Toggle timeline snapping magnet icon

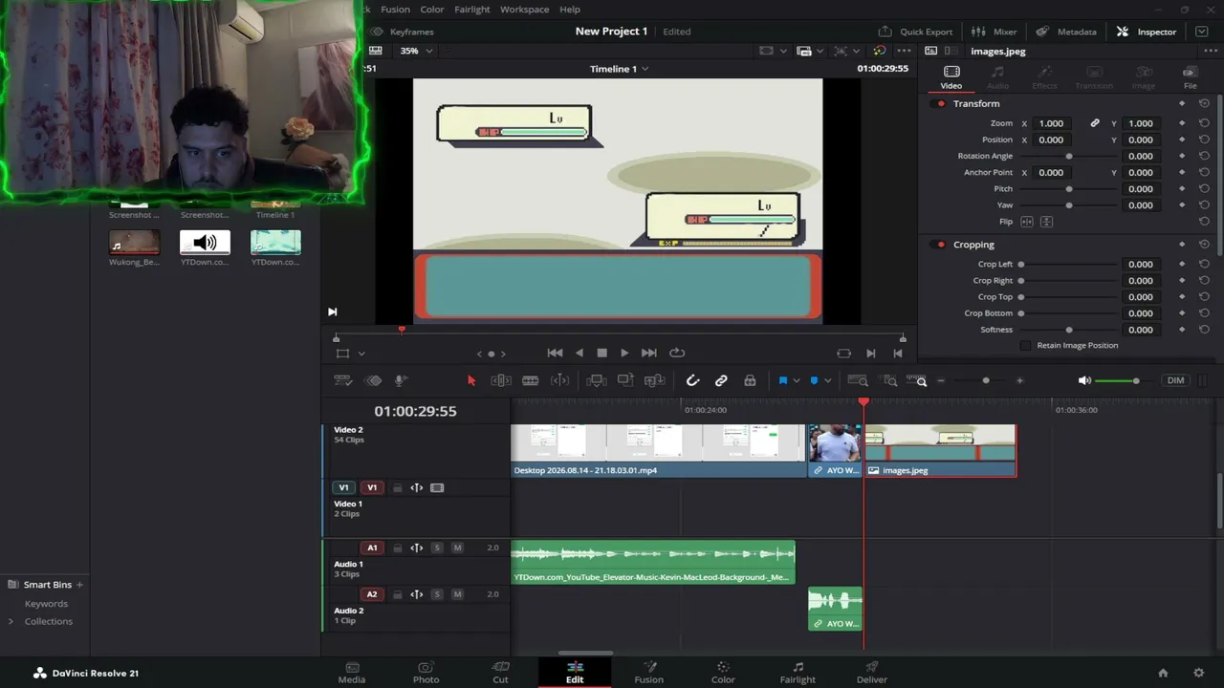pos(693,380)
